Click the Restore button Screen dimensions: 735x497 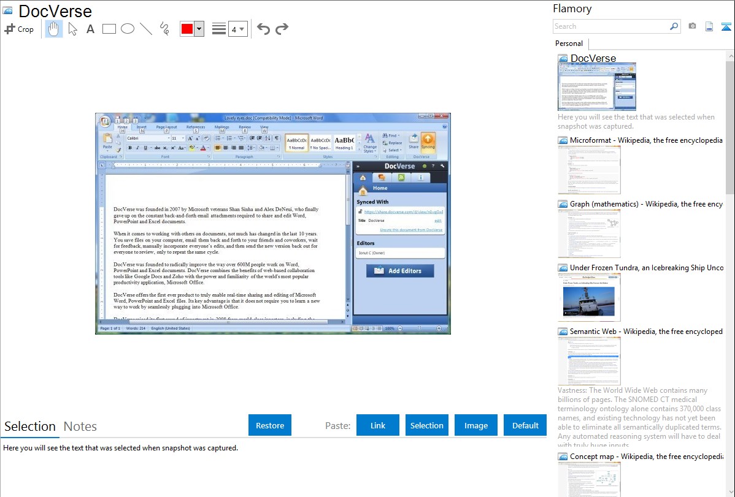[270, 425]
